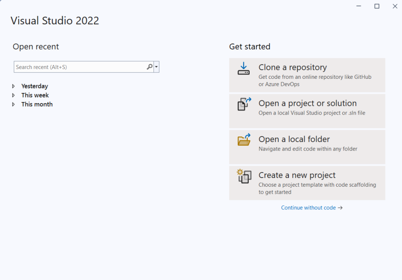Click the Open a local folder icon
This screenshot has height=280, width=402.
click(244, 140)
